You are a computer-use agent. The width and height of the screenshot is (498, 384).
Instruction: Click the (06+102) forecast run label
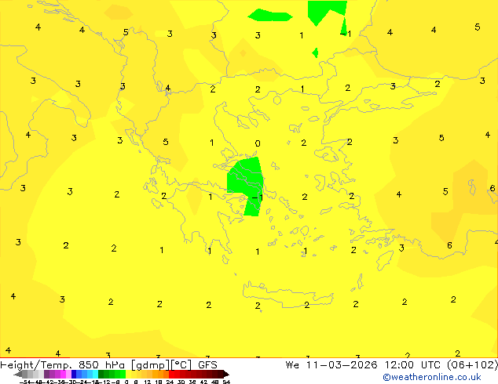click(472, 365)
